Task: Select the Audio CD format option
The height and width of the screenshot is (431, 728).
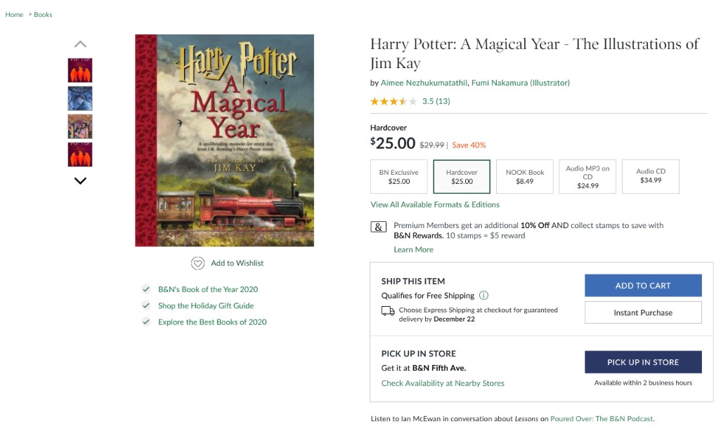Action: (x=650, y=176)
